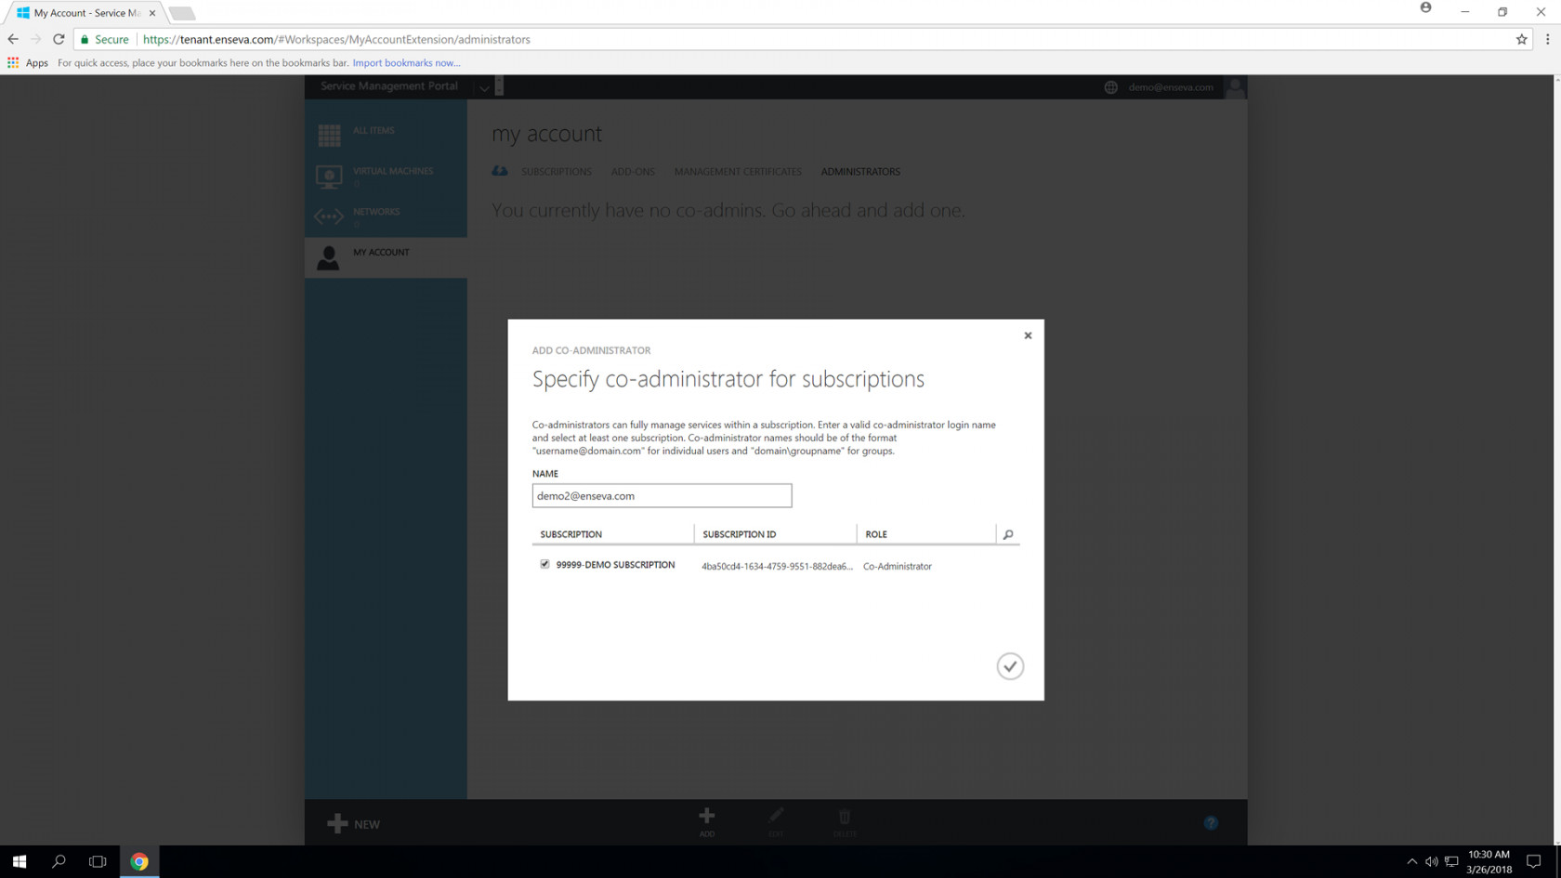1561x878 pixels.
Task: Open a new browser tab
Action: point(182,13)
